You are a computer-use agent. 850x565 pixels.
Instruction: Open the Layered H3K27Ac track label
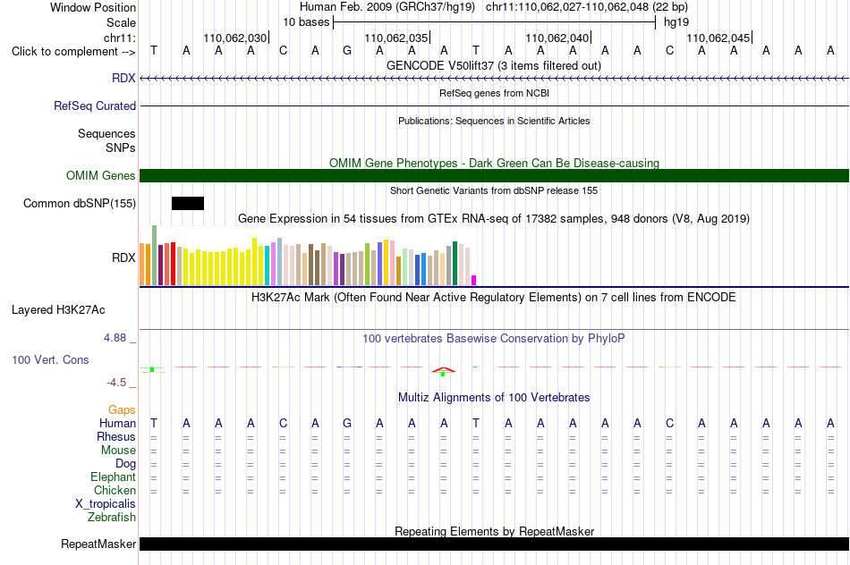coord(58,310)
